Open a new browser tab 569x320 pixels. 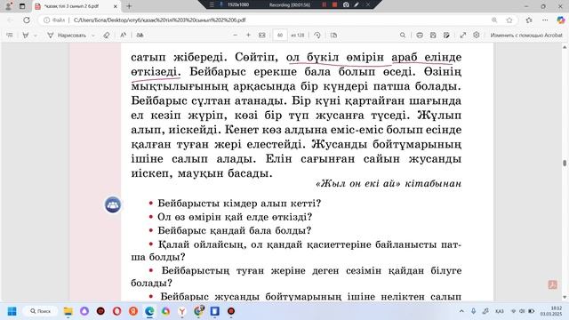pyautogui.click(x=129, y=6)
